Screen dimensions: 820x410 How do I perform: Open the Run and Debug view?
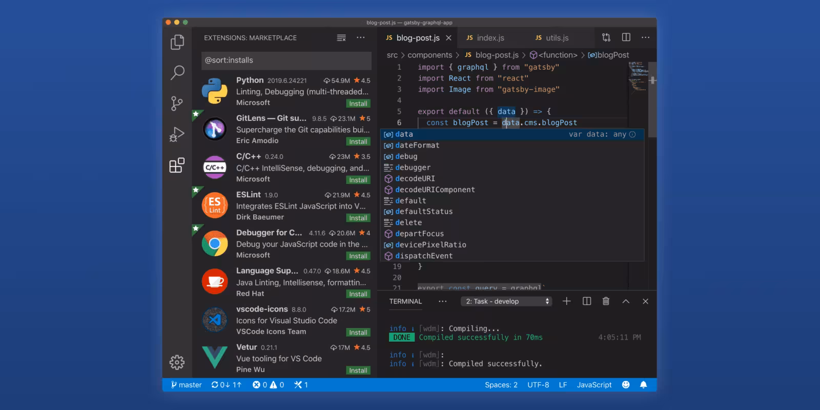pyautogui.click(x=177, y=135)
